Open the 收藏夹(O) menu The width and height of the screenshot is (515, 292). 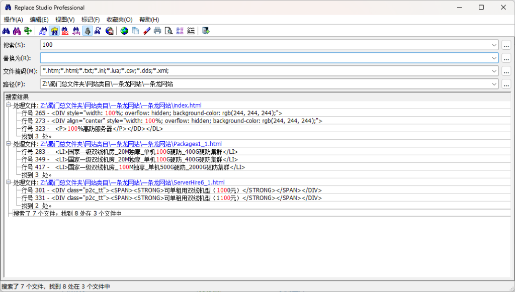pyautogui.click(x=120, y=20)
